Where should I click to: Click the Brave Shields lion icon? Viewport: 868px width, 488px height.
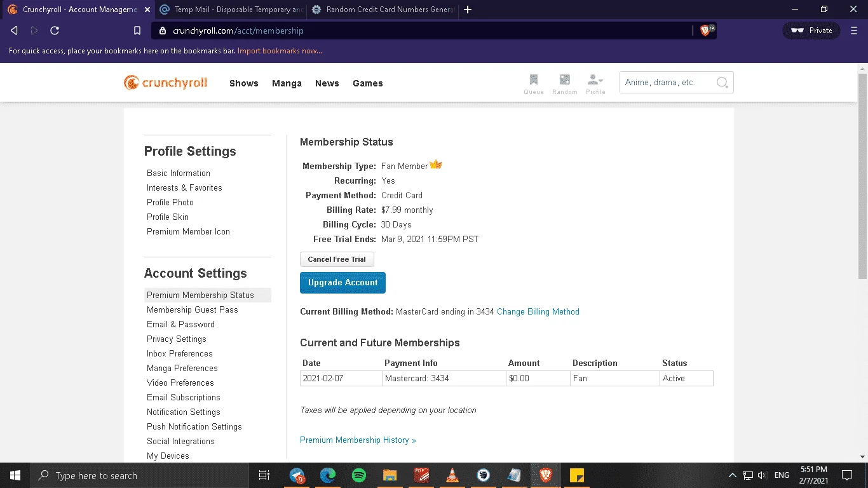[707, 30]
